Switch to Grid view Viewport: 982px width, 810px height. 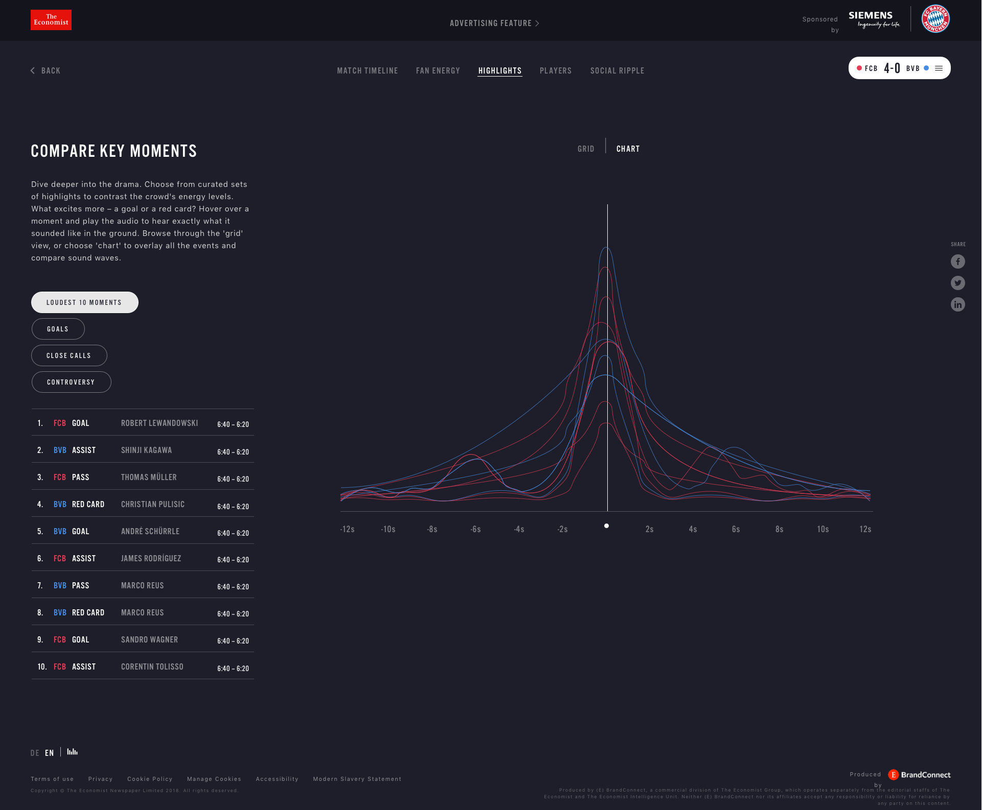[x=586, y=149]
